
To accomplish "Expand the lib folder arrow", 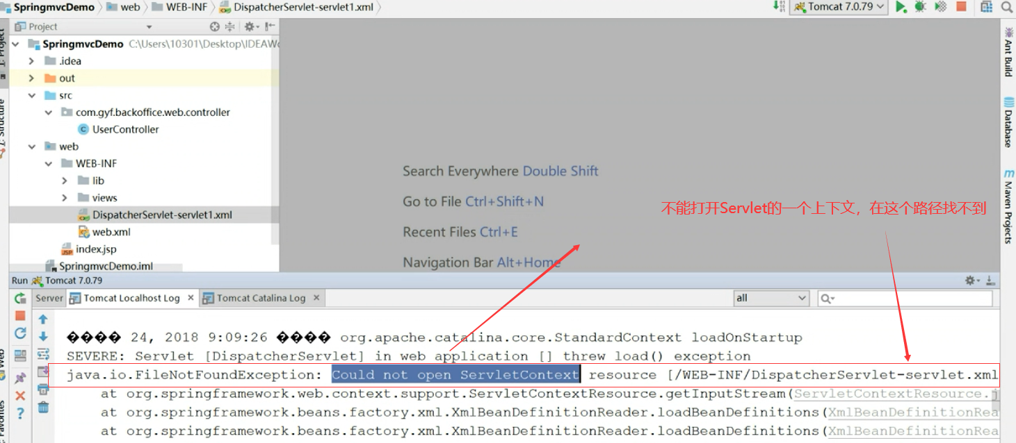I will click(65, 181).
